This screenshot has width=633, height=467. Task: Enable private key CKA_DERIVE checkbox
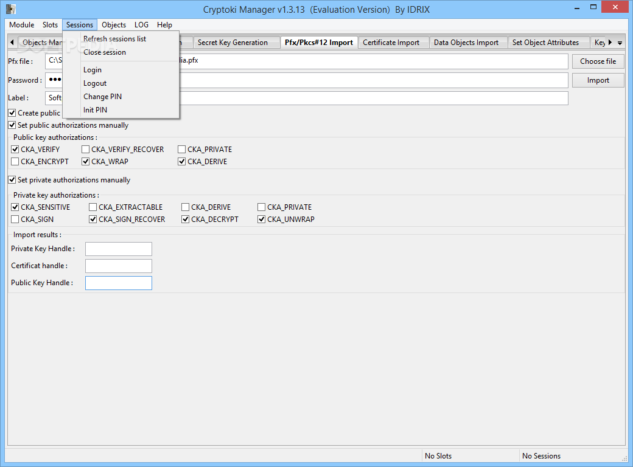(185, 207)
